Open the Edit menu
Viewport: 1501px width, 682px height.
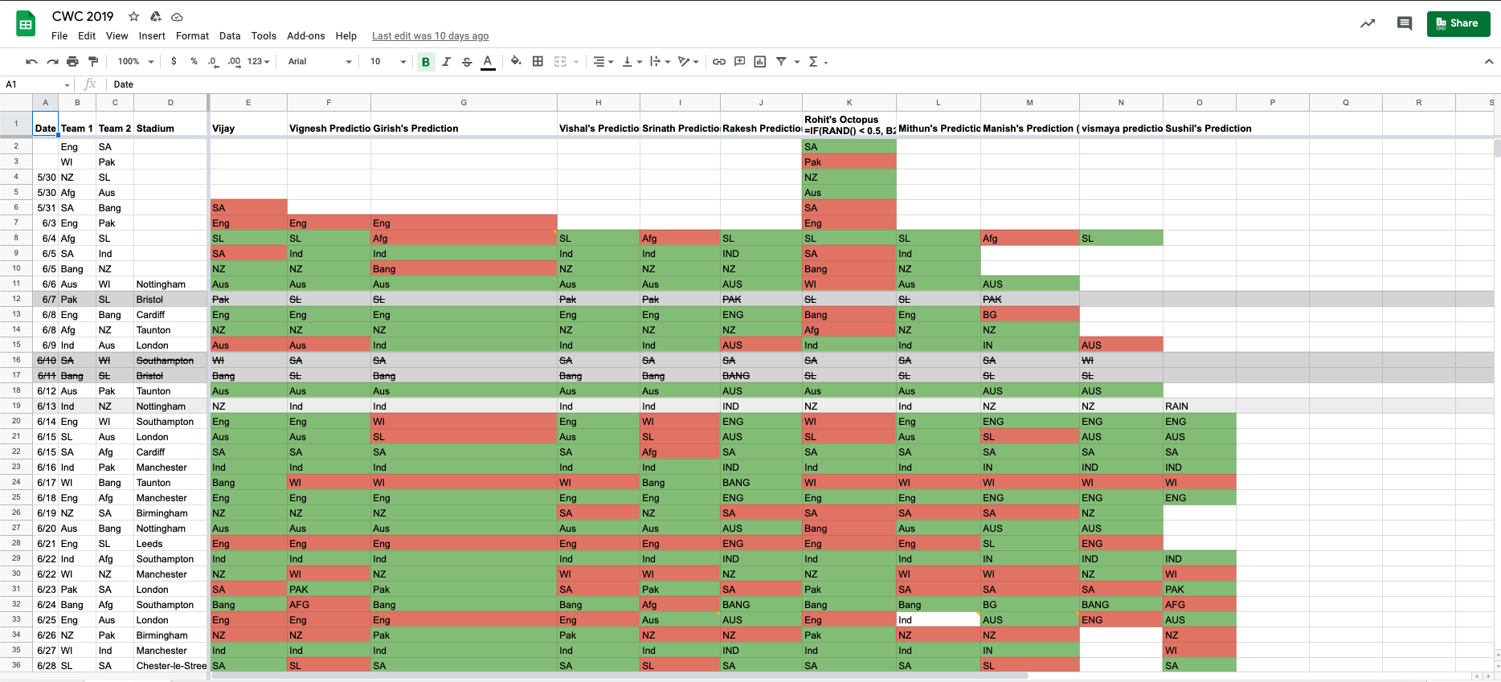point(87,36)
